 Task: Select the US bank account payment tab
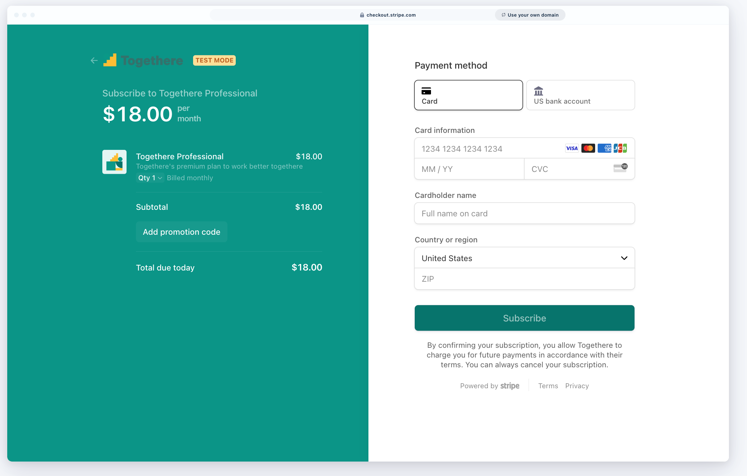(x=581, y=95)
